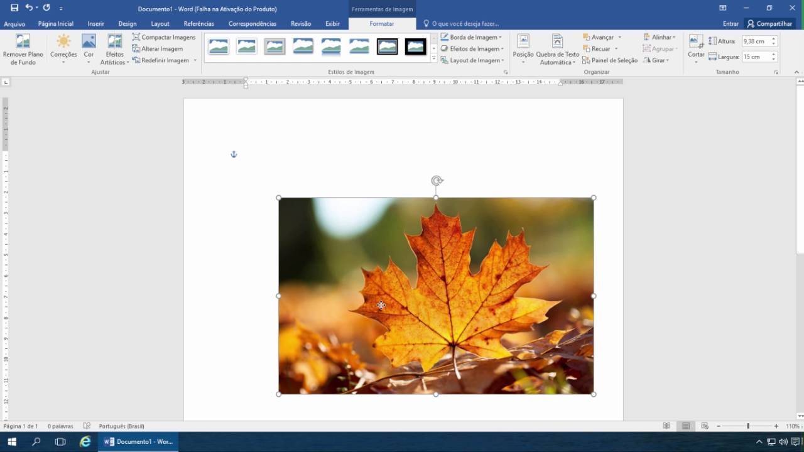Image resolution: width=804 pixels, height=452 pixels.
Task: Click the Compartilhar button
Action: point(769,24)
